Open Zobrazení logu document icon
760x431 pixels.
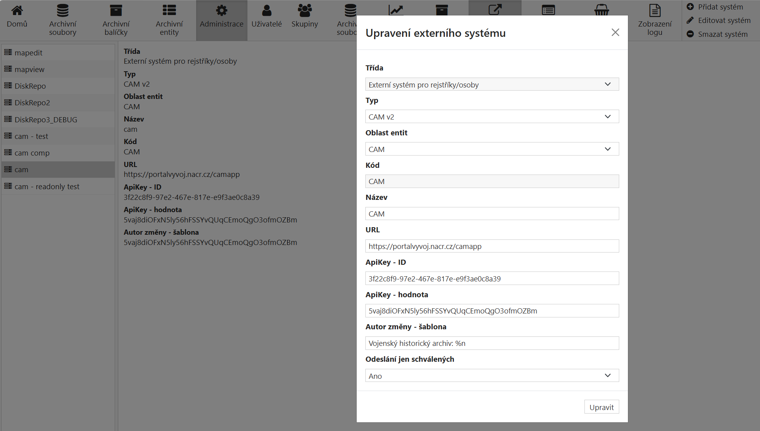coord(655,10)
